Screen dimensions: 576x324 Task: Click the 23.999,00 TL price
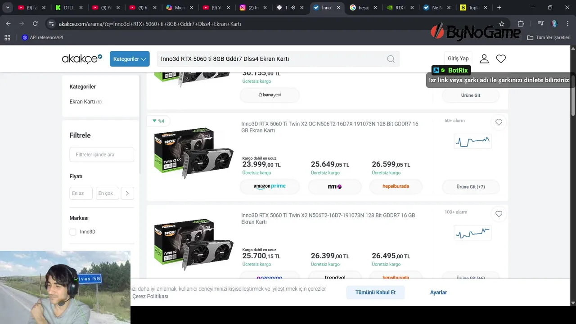(x=261, y=165)
